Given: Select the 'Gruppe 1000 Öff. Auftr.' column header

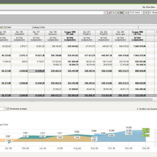Looking at the screenshot, I should point(70,33).
